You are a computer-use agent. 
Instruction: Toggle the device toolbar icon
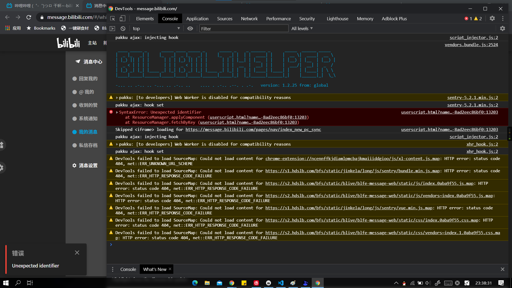[122, 19]
